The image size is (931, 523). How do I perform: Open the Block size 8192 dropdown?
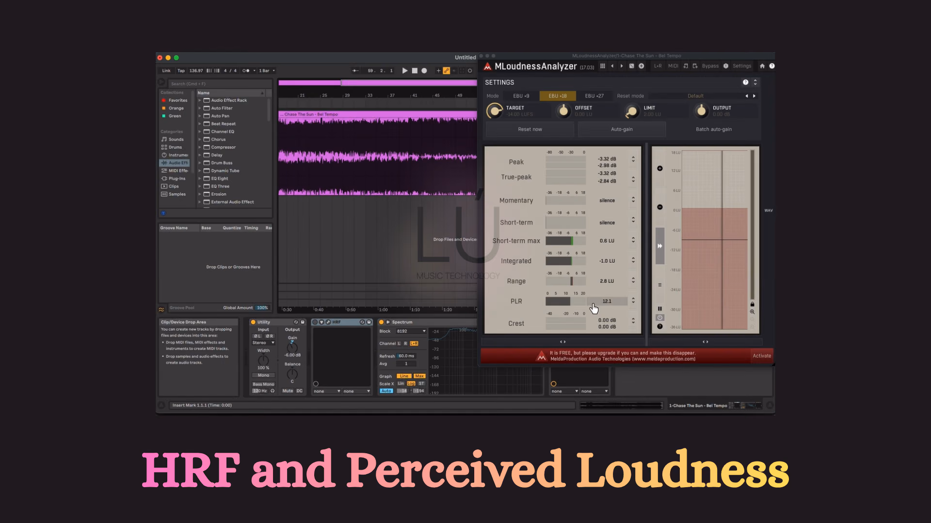[411, 331]
